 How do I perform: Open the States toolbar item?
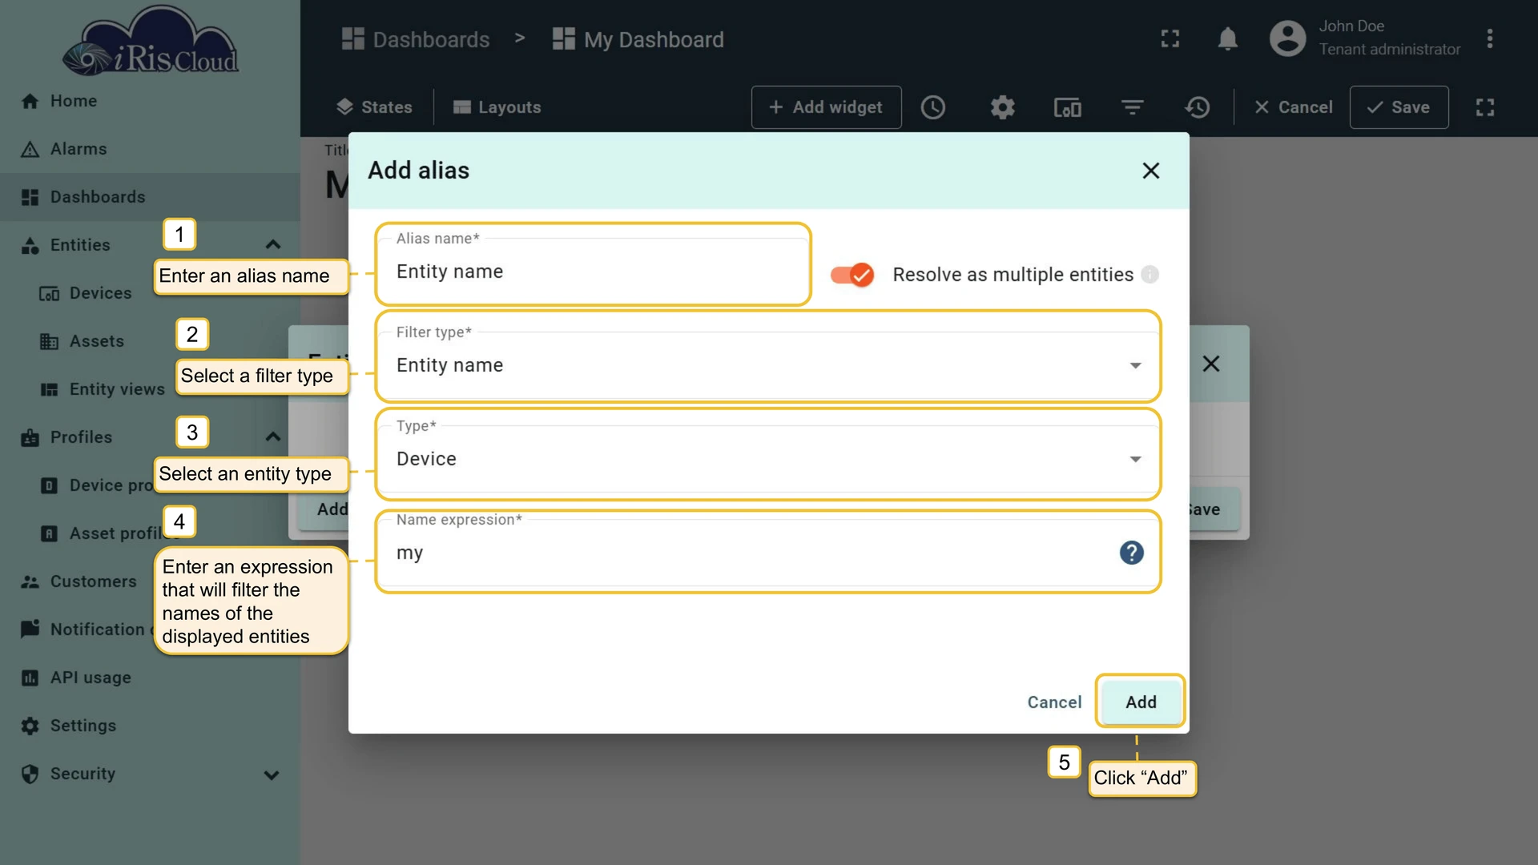pyautogui.click(x=374, y=107)
